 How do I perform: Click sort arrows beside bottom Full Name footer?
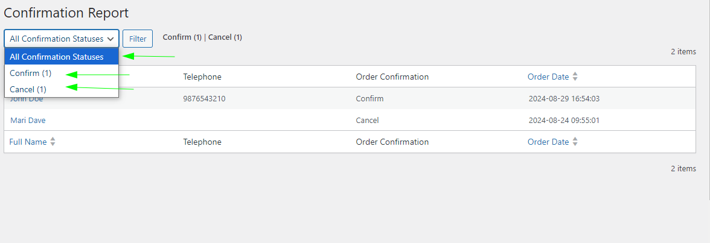(53, 142)
